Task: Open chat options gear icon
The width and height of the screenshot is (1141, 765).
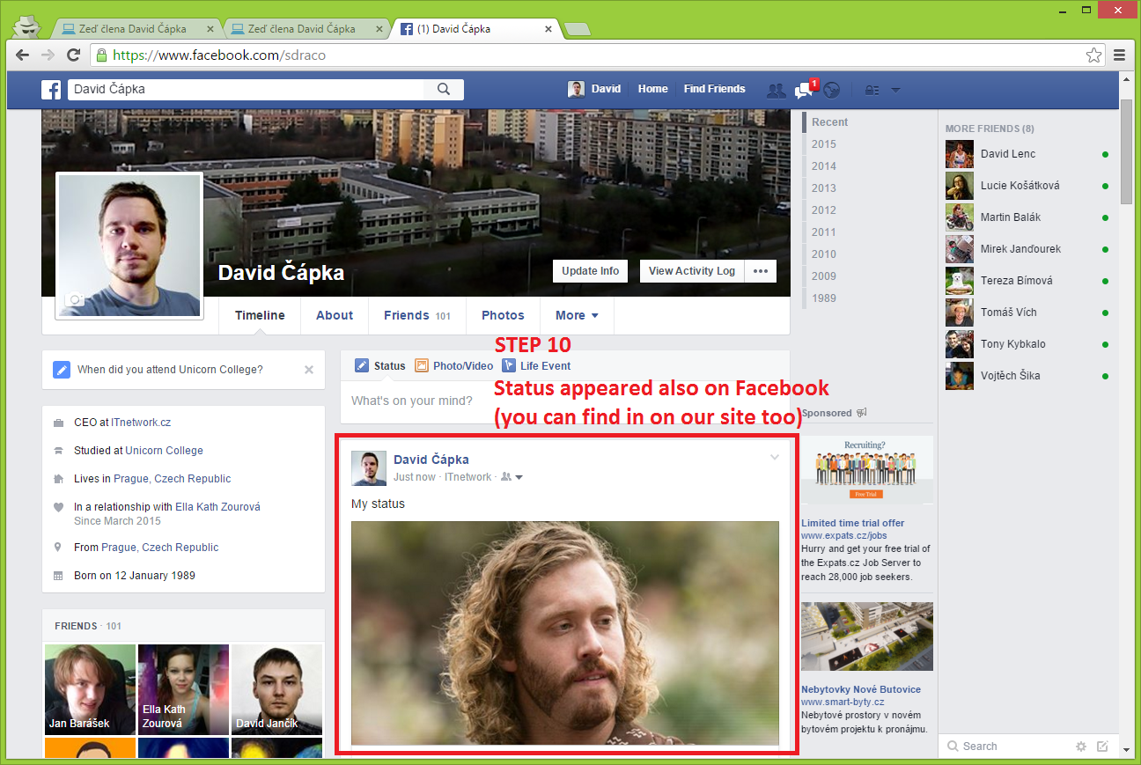Action: 1081,747
